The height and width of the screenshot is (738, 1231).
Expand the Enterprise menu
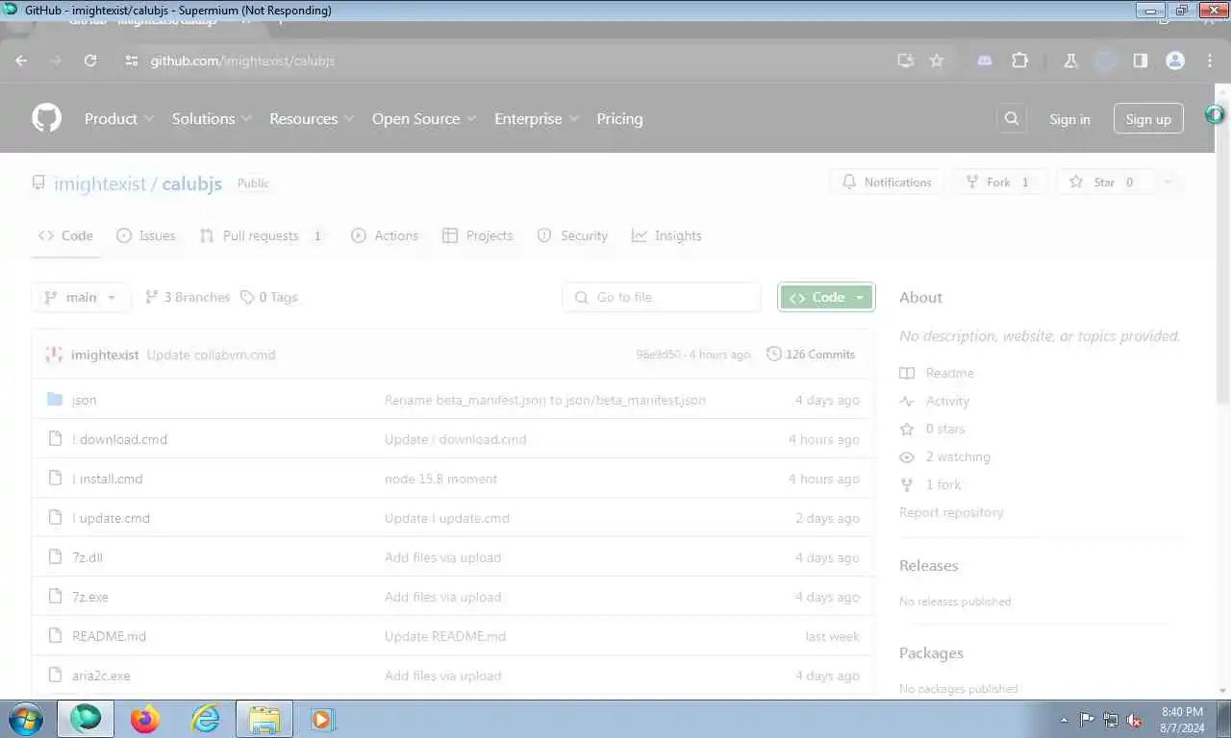[537, 118]
